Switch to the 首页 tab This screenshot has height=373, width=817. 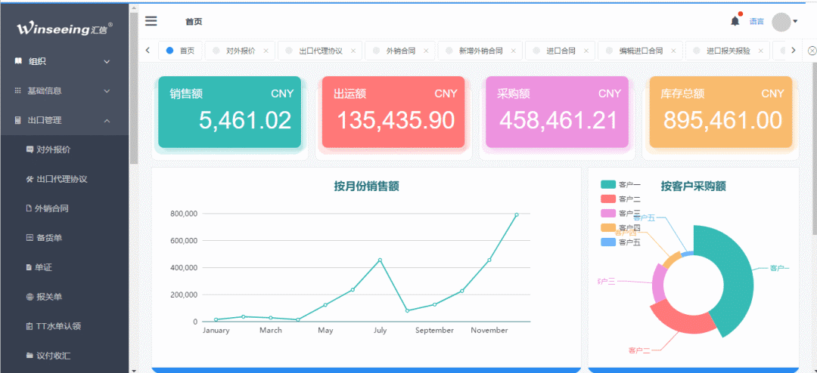180,51
